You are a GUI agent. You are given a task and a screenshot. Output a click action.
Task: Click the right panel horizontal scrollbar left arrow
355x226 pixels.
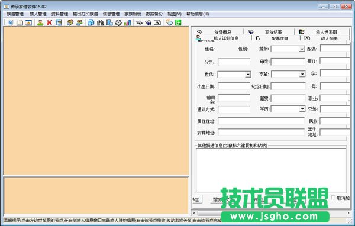[194, 213]
